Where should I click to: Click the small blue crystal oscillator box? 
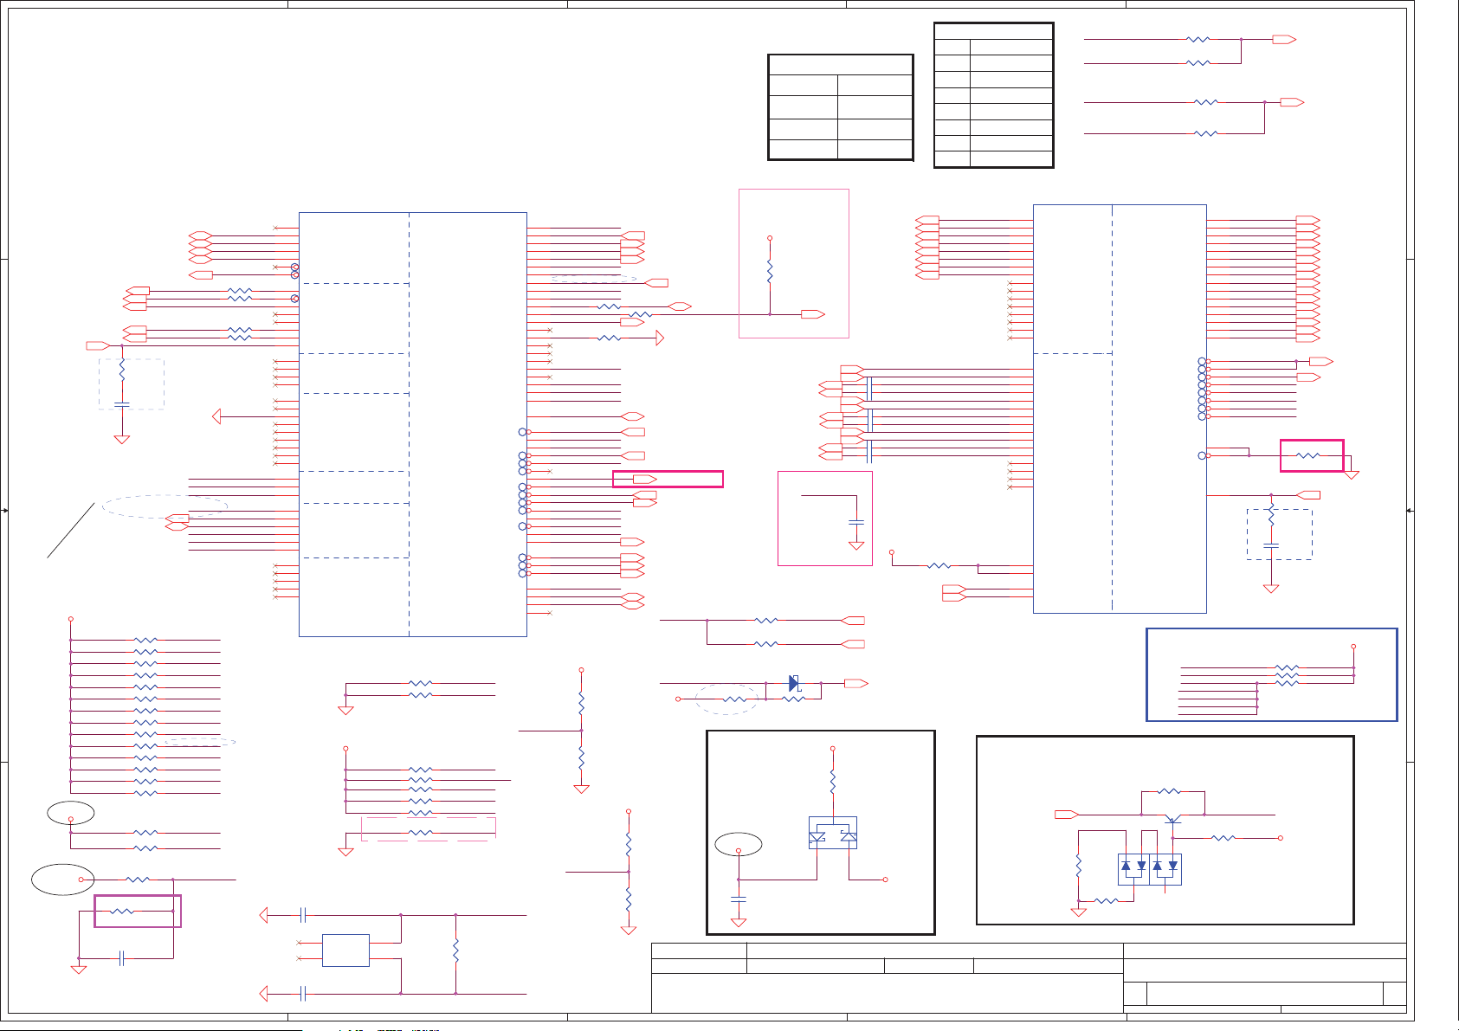click(345, 950)
